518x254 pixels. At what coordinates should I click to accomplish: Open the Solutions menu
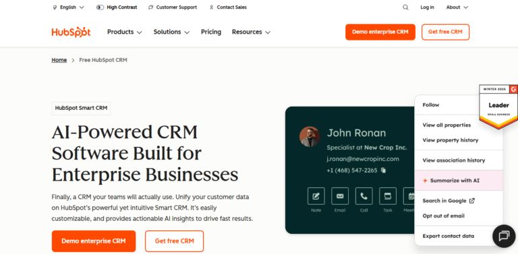tap(171, 32)
